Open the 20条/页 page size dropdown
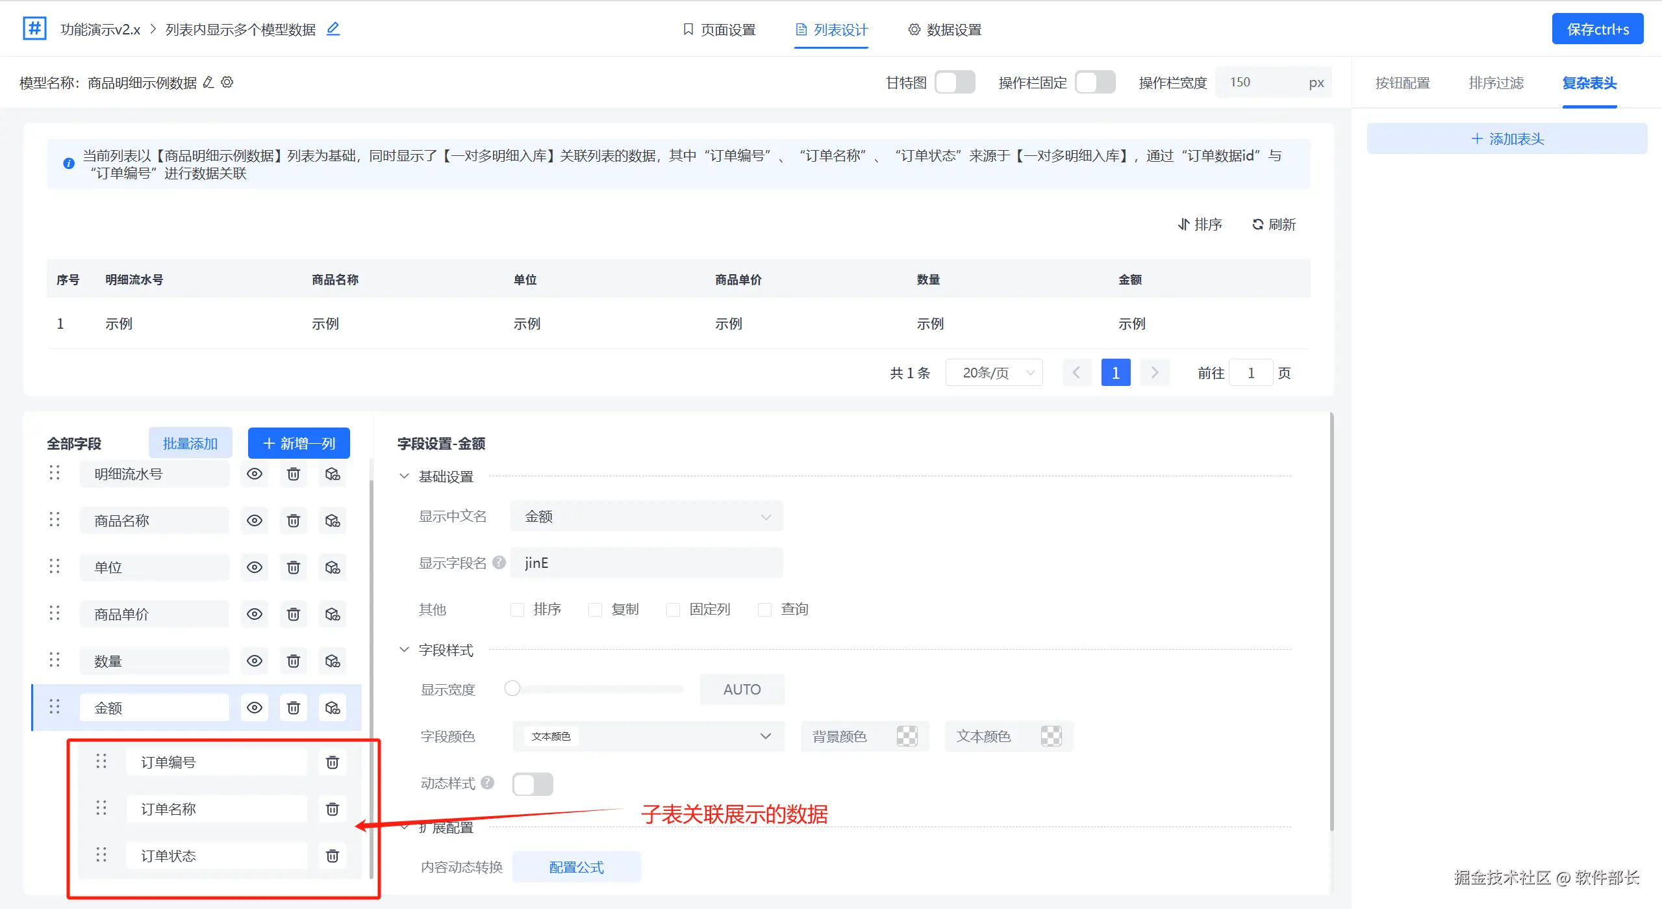This screenshot has height=909, width=1662. pos(994,372)
